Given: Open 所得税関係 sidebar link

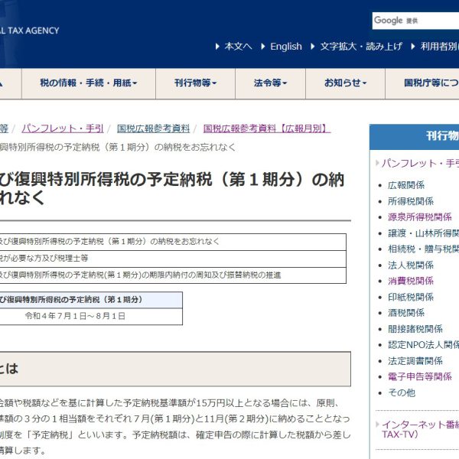Looking at the screenshot, I should click(x=410, y=201).
